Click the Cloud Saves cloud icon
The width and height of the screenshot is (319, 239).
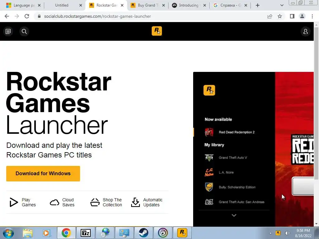[x=55, y=202]
